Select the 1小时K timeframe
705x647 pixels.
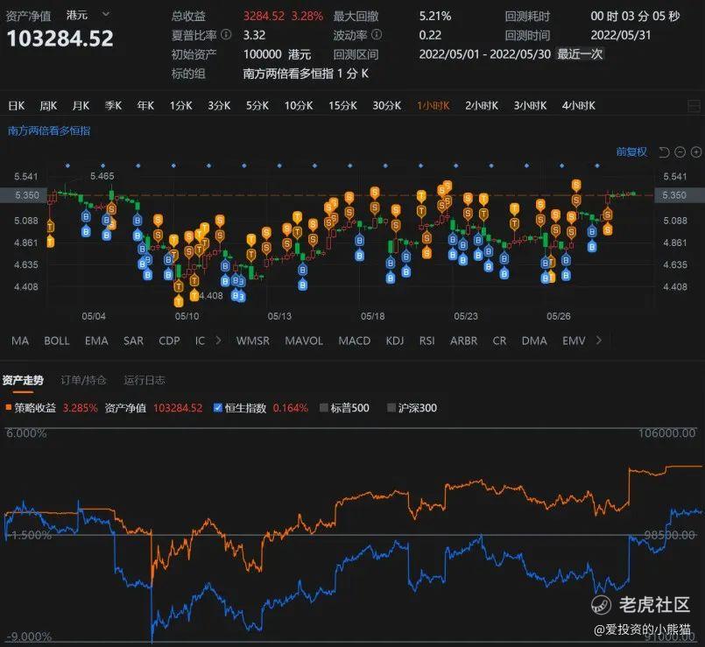click(433, 106)
